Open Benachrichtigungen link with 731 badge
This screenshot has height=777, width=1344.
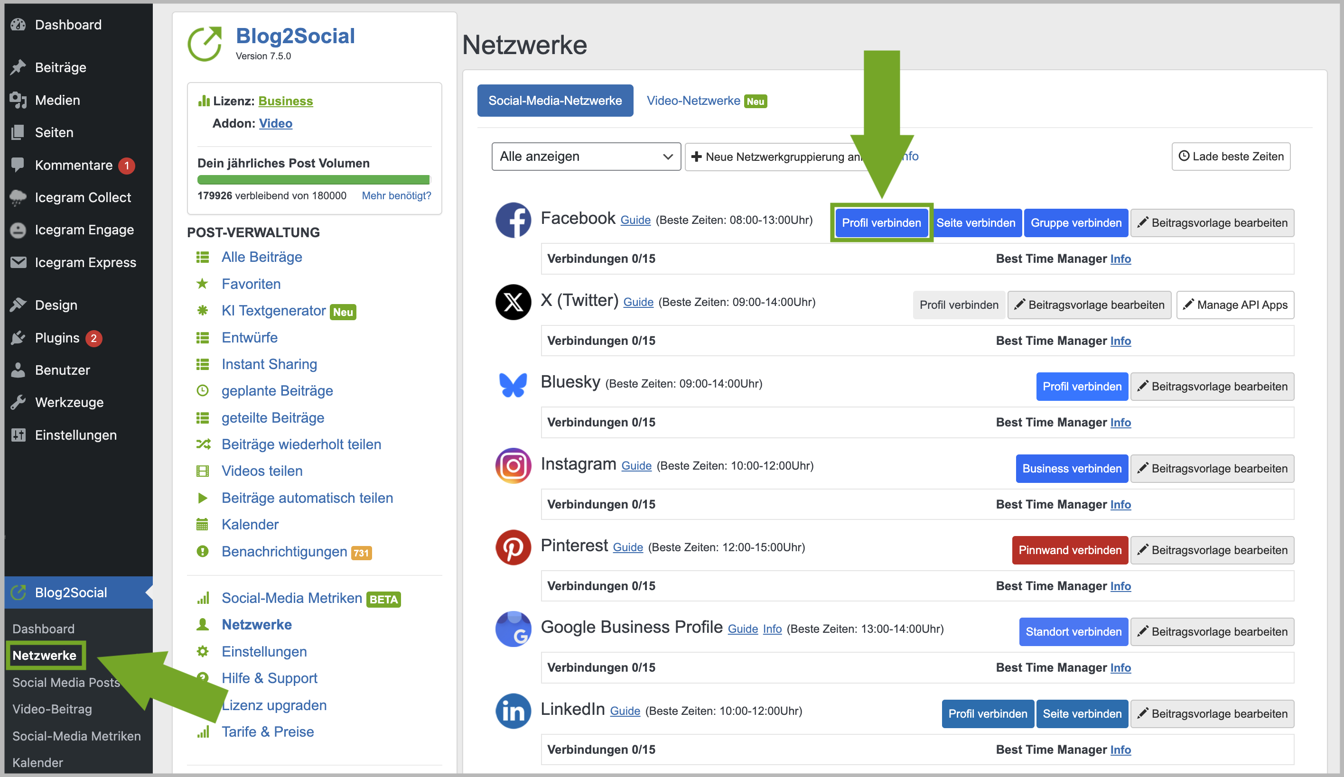(x=284, y=551)
